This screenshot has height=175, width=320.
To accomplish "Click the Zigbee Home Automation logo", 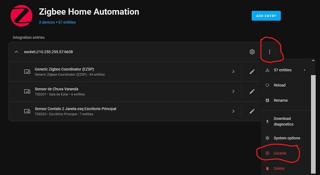I will (x=21, y=16).
